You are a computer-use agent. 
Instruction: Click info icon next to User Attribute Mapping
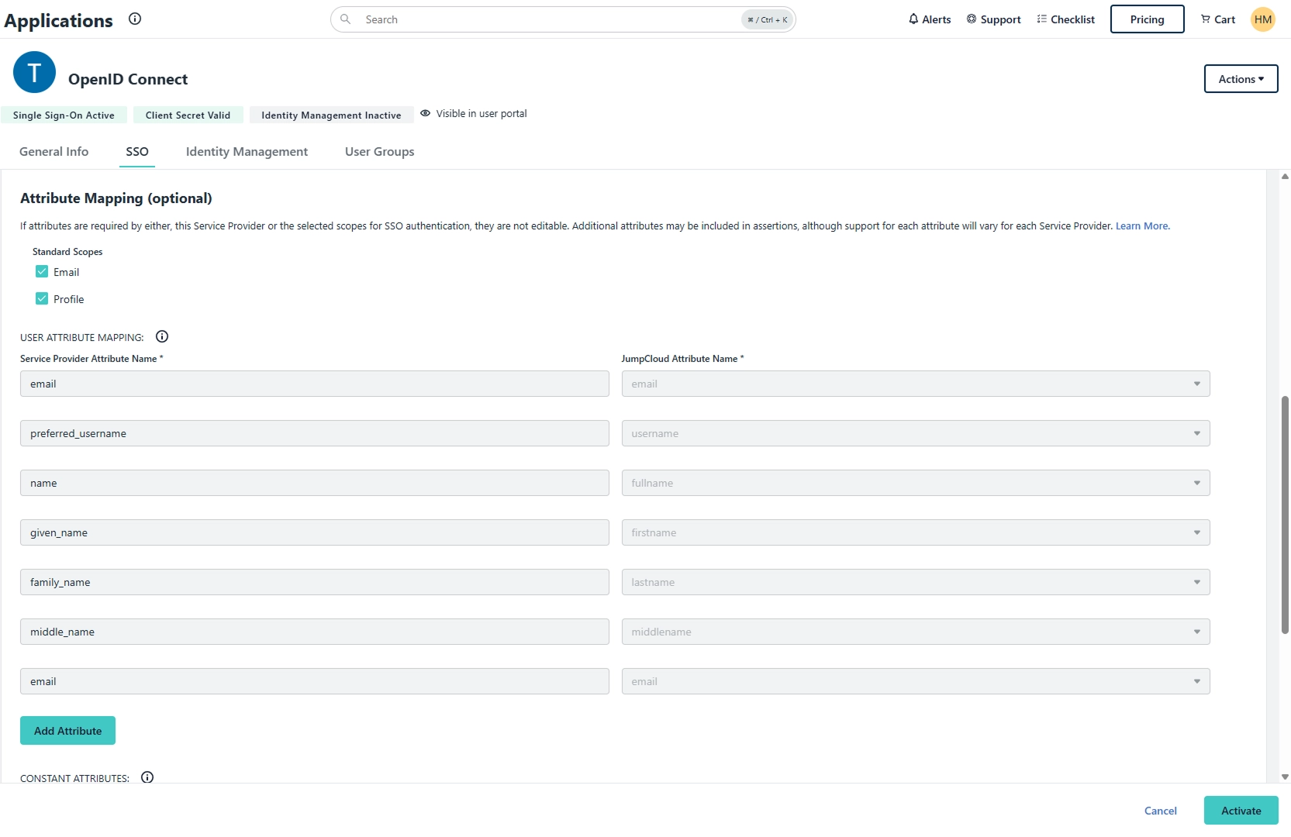point(162,336)
